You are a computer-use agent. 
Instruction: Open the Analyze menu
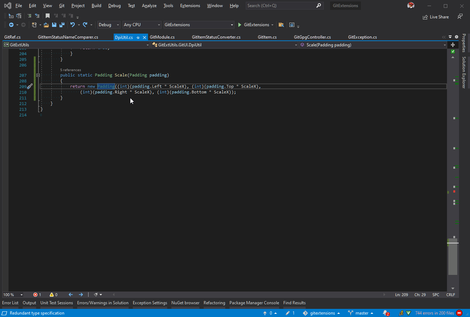[149, 5]
